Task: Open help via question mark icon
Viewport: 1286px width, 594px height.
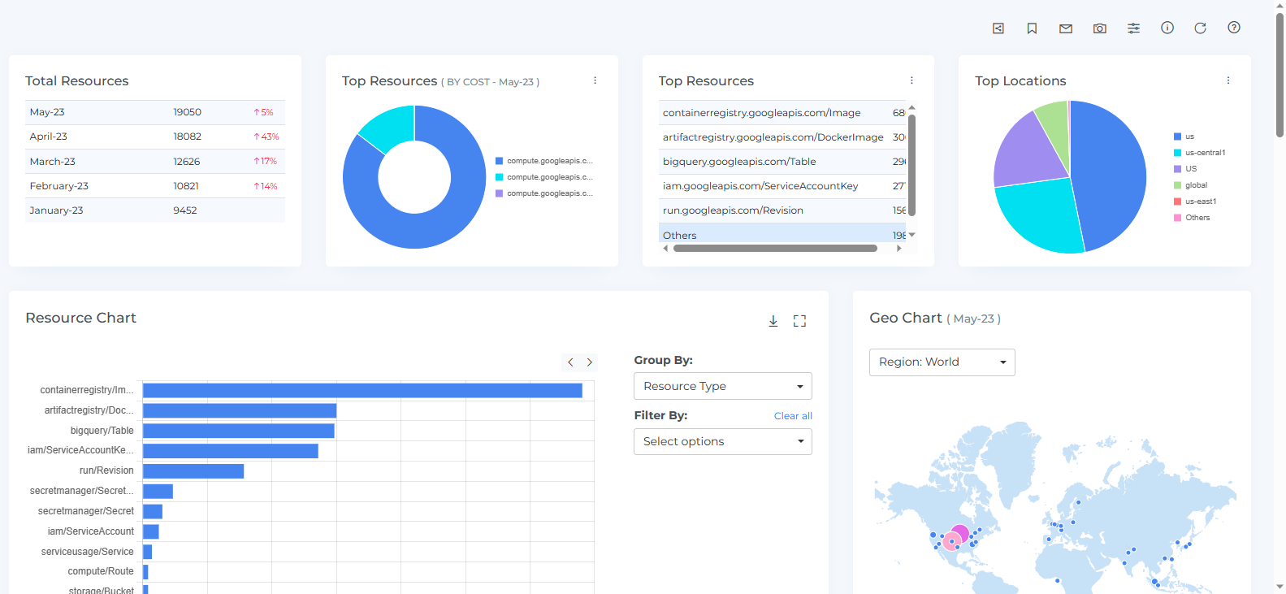Action: click(x=1233, y=28)
